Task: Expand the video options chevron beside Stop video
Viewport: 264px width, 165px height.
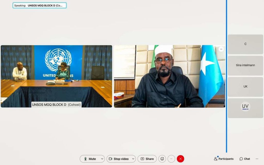Action: point(133,159)
